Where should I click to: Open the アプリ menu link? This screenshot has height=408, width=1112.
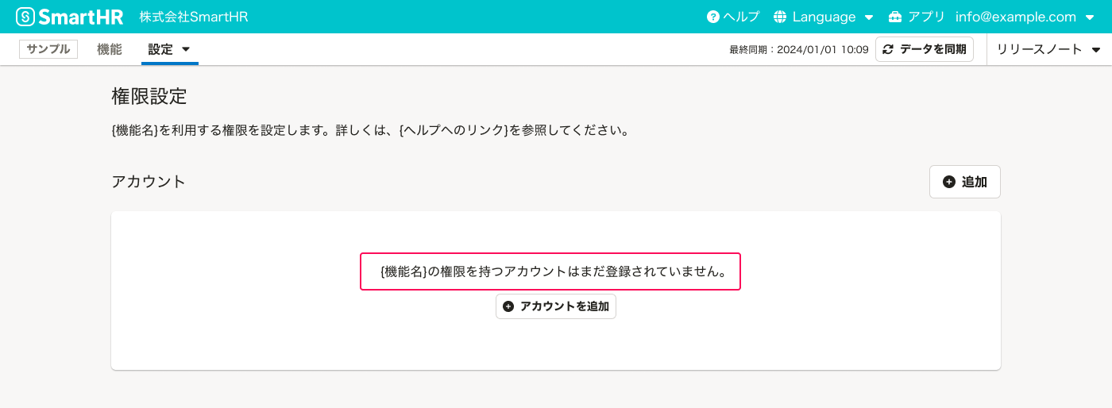(926, 17)
